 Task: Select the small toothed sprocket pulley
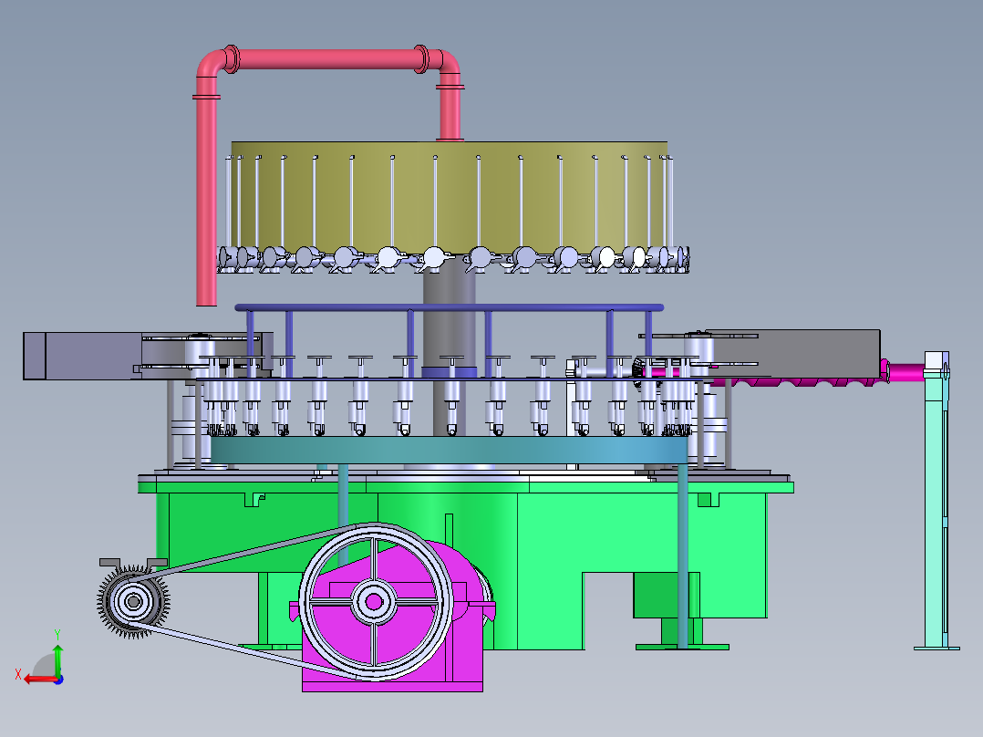coord(133,601)
